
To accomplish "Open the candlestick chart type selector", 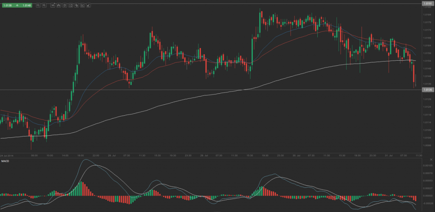I will pos(59,6).
